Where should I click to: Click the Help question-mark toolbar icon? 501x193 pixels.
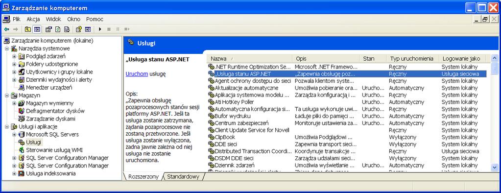pyautogui.click(x=78, y=29)
